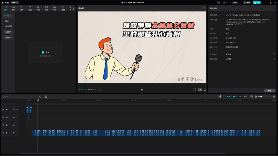Image resolution: width=278 pixels, height=156 pixels.
Task: Show more tabs with the double chevron
Action: coord(73,8)
